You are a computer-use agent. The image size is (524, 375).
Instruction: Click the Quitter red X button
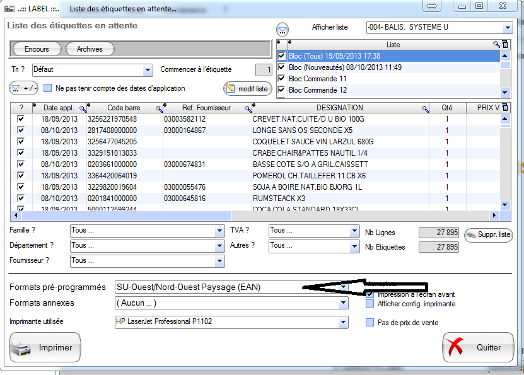click(x=477, y=347)
